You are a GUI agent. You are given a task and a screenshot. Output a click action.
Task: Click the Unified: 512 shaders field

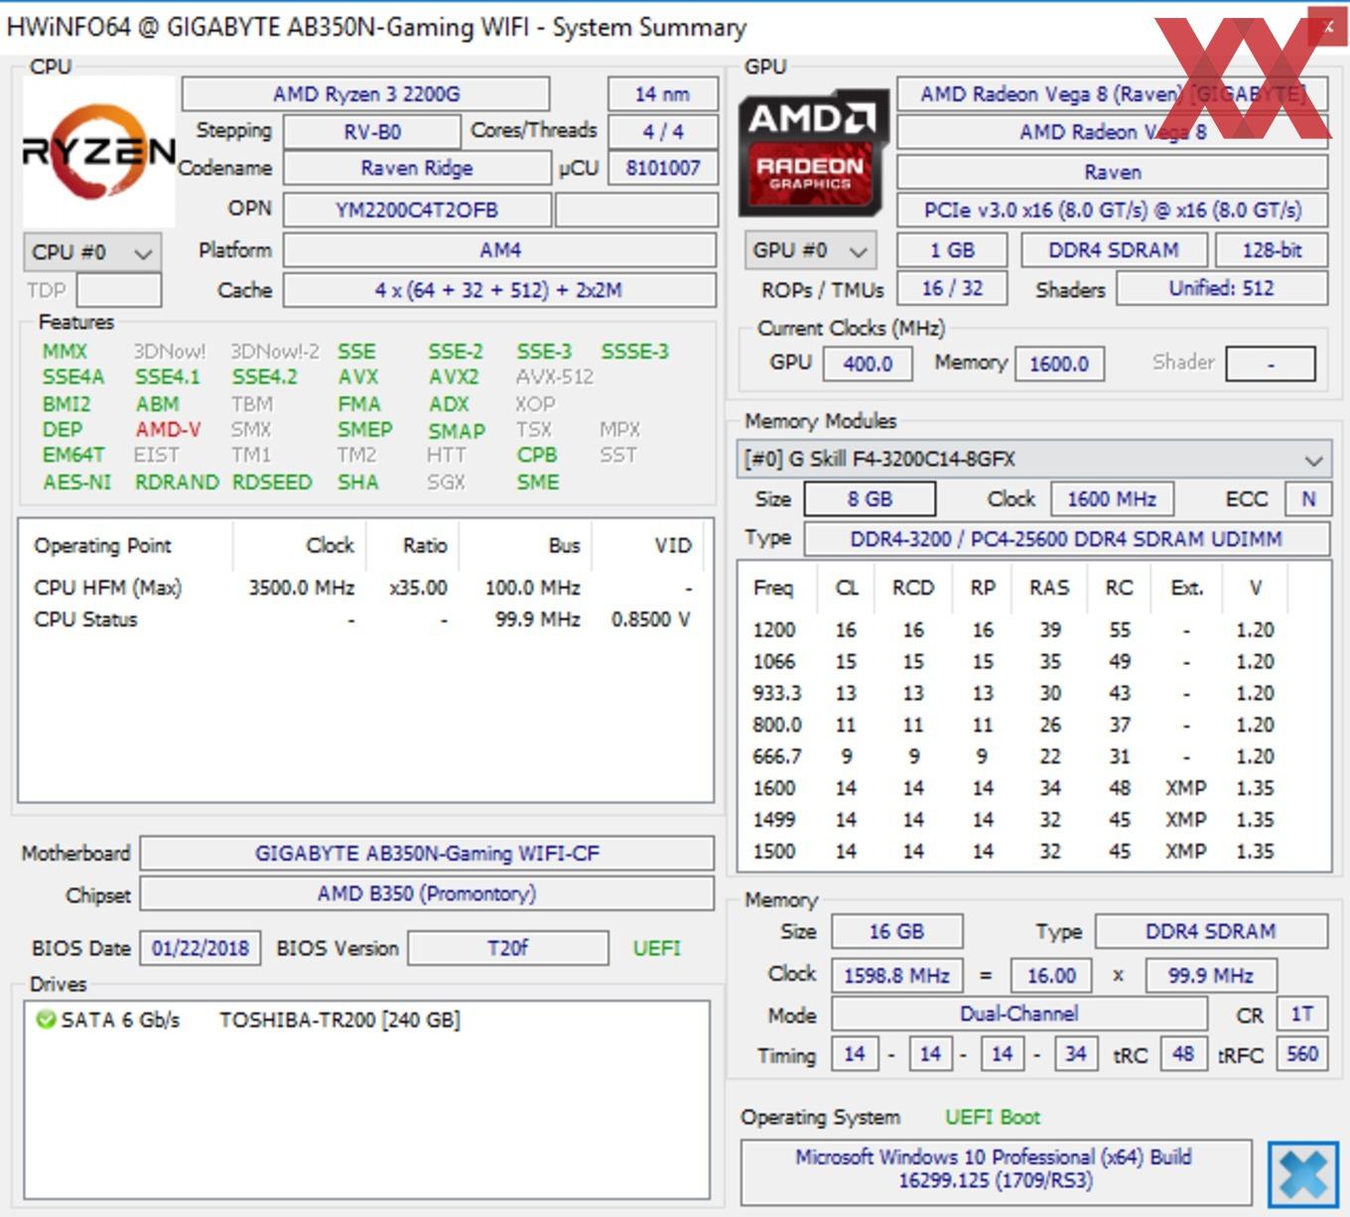coord(1222,289)
